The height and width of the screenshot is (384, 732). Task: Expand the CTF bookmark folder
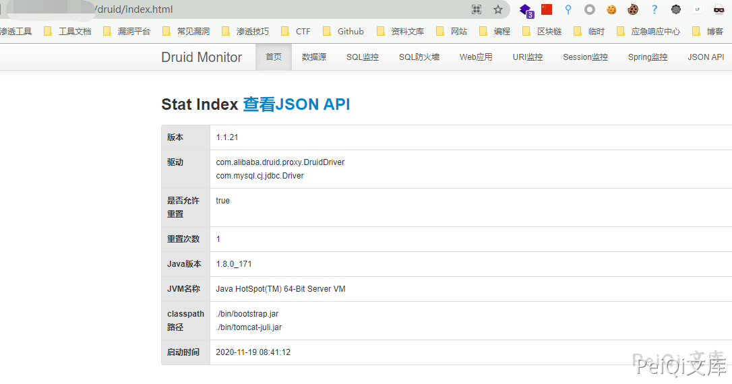pos(296,31)
